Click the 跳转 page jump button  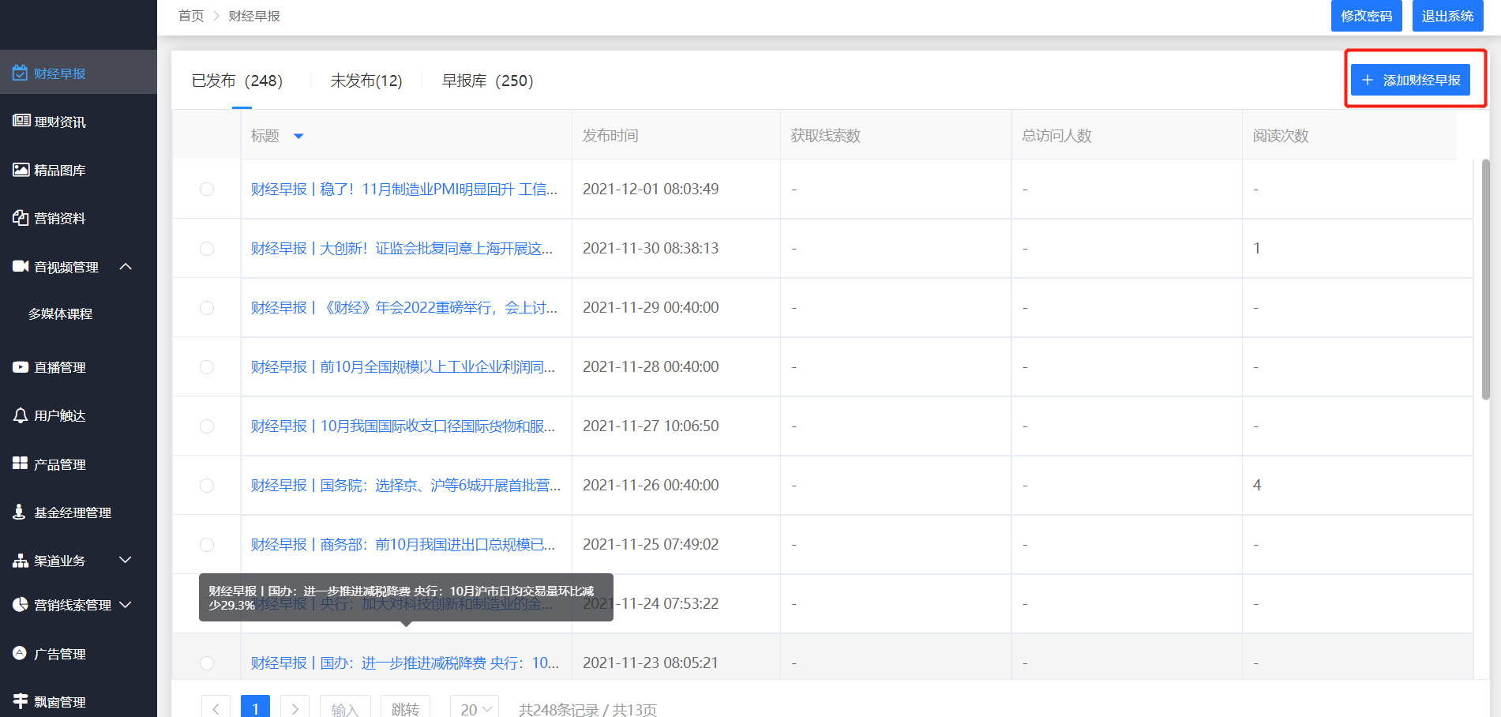point(405,708)
